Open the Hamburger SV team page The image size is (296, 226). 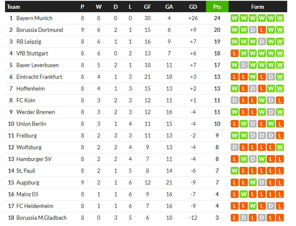(x=33, y=159)
